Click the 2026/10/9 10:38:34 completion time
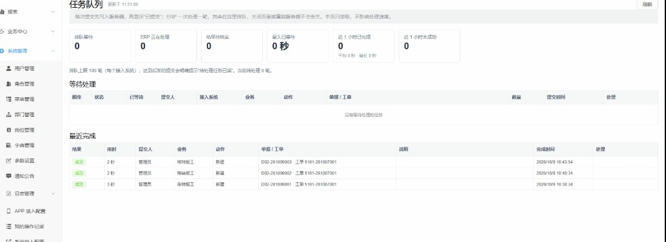Viewport: 666px width, 242px height. click(x=555, y=184)
